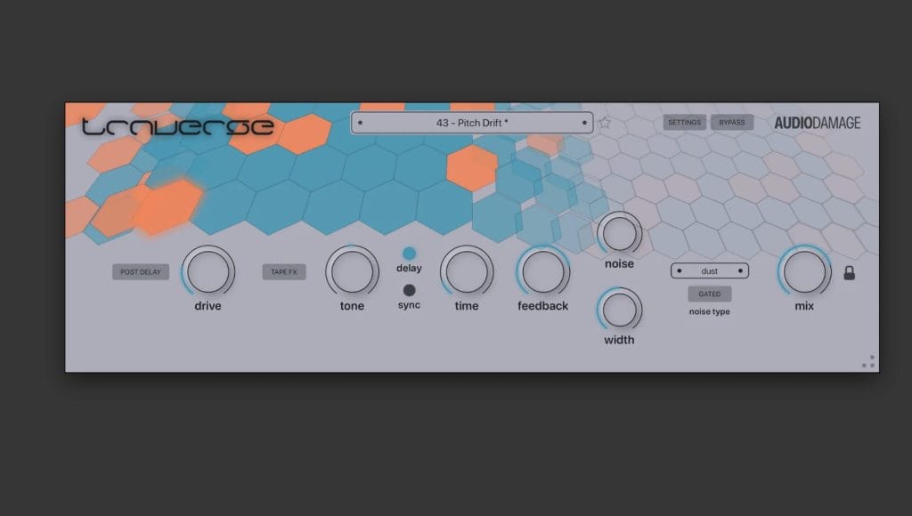This screenshot has width=912, height=516.
Task: Click the 'feedback' label
Action: (542, 306)
